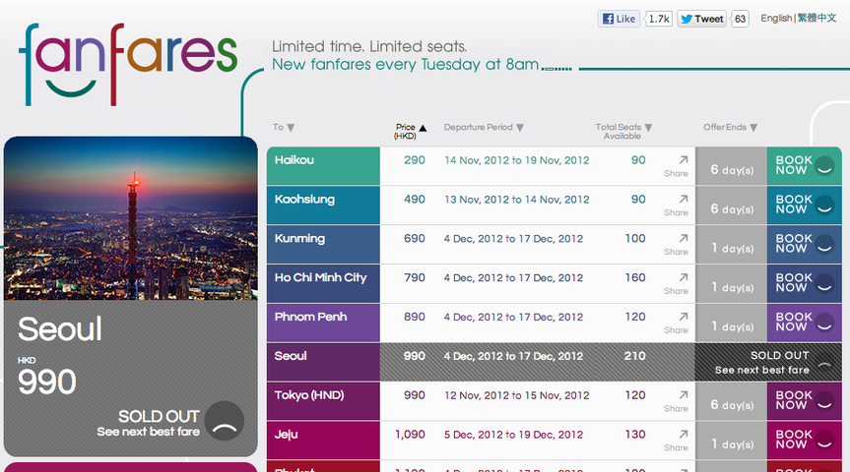This screenshot has height=472, width=850.
Task: Click price 1,090 in Jeju row
Action: click(410, 434)
